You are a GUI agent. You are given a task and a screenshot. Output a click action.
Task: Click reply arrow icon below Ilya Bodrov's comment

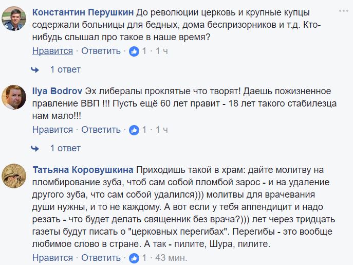coord(35,149)
